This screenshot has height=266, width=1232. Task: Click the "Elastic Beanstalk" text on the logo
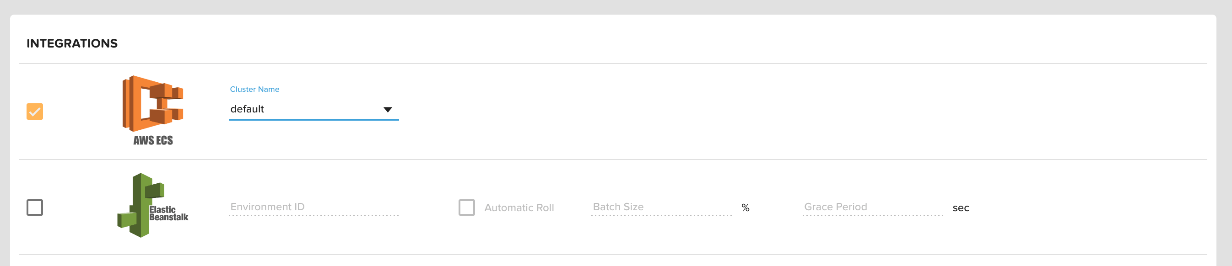pyautogui.click(x=168, y=213)
